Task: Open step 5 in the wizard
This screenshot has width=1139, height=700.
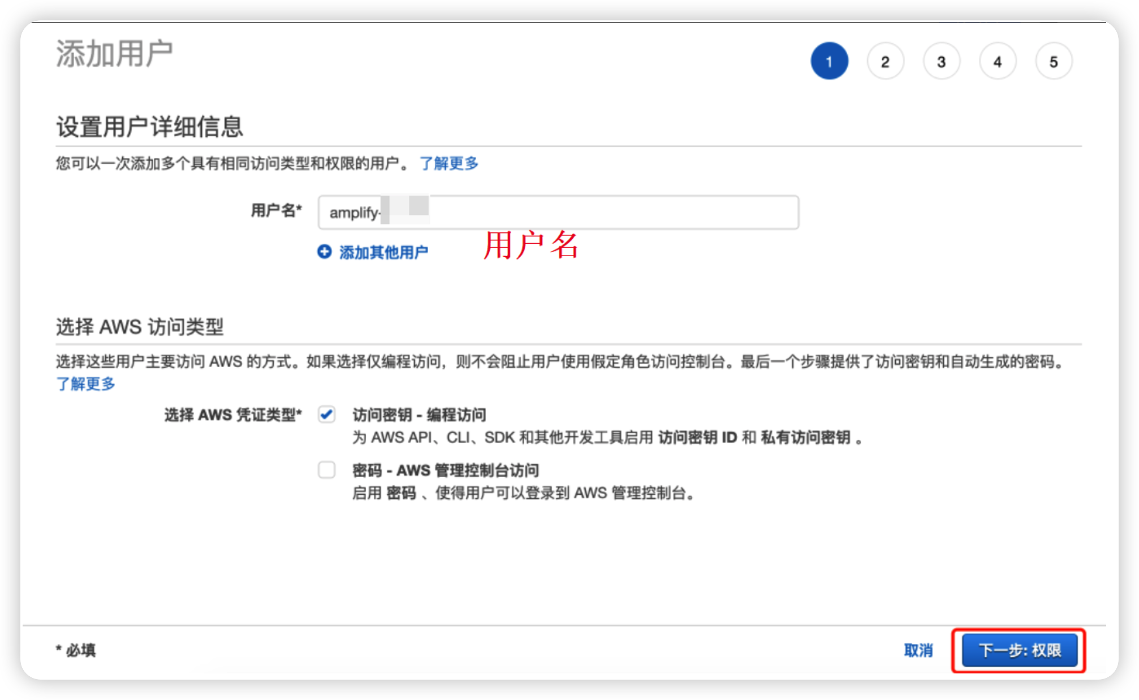Action: (x=1054, y=61)
